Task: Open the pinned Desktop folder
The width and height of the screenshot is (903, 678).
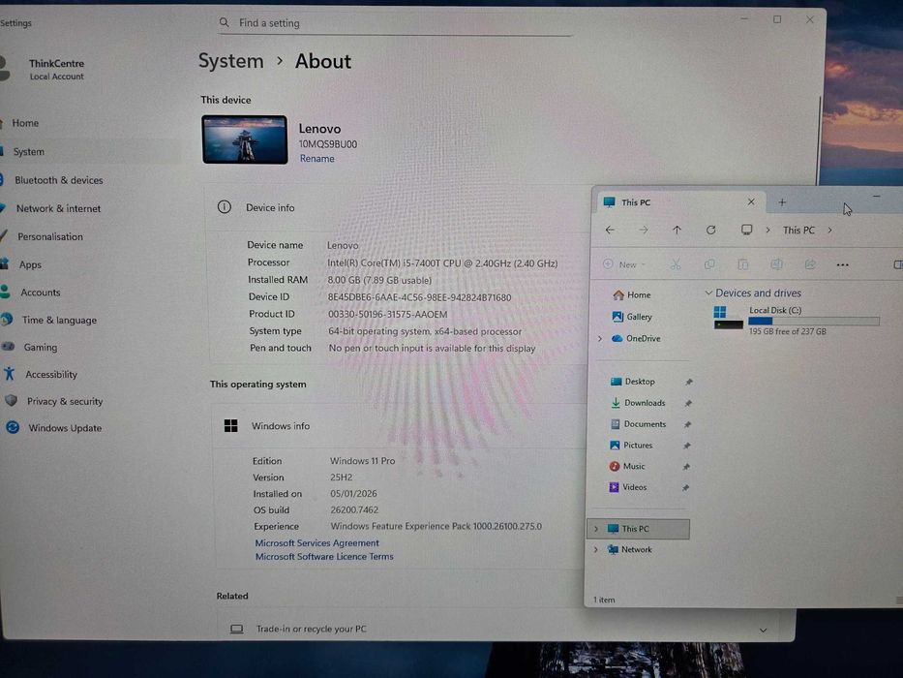Action: point(632,382)
